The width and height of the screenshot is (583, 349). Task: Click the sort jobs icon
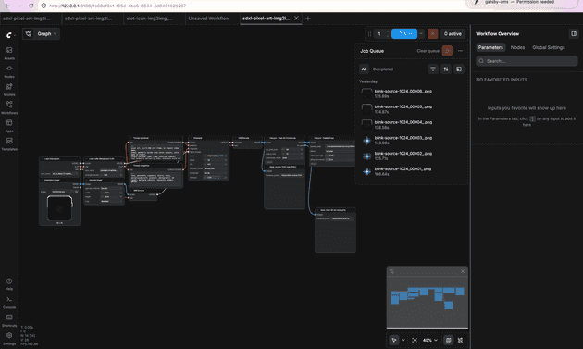click(446, 69)
